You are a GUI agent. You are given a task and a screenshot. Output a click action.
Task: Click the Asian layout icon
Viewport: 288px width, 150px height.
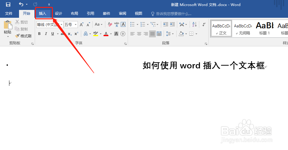tap(182, 24)
